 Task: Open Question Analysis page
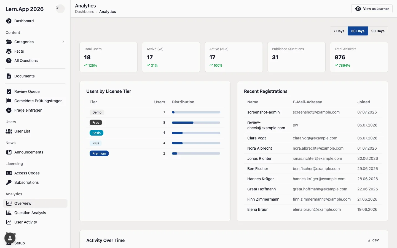pyautogui.click(x=35, y=213)
